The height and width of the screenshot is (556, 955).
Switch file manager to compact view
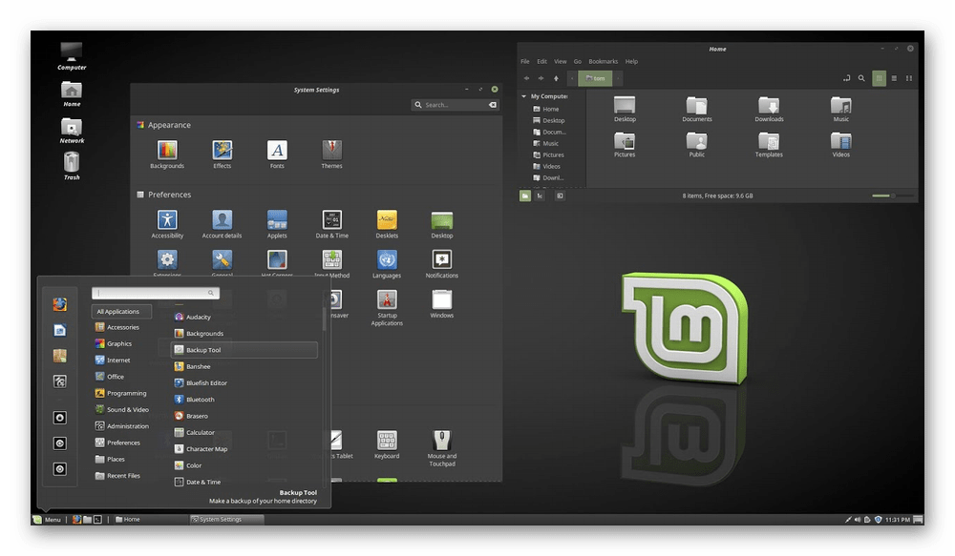[909, 78]
